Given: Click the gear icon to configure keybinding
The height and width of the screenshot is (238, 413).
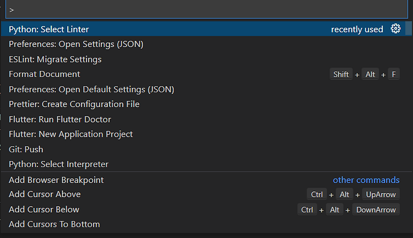Looking at the screenshot, I should [395, 29].
